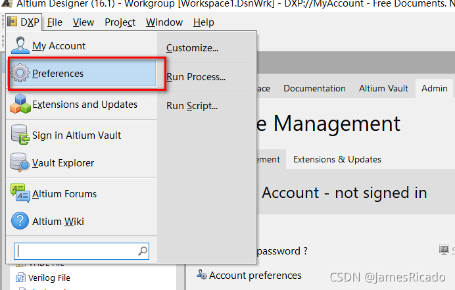Image resolution: width=455 pixels, height=290 pixels.
Task: Select Extensions and Updates menu entry
Action: click(82, 104)
